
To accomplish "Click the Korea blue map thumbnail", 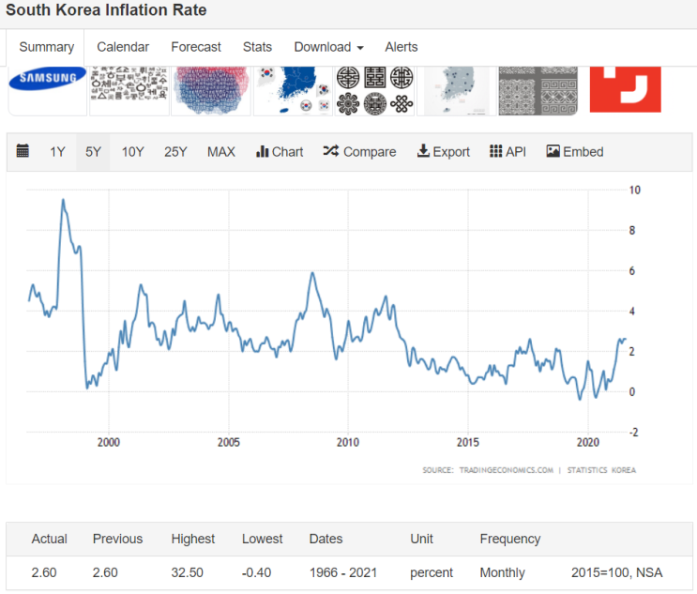I will point(293,91).
